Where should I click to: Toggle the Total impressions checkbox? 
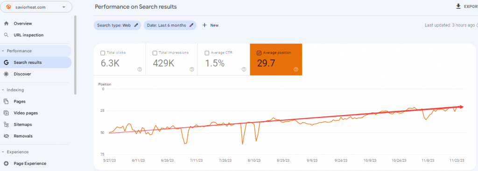pos(155,53)
